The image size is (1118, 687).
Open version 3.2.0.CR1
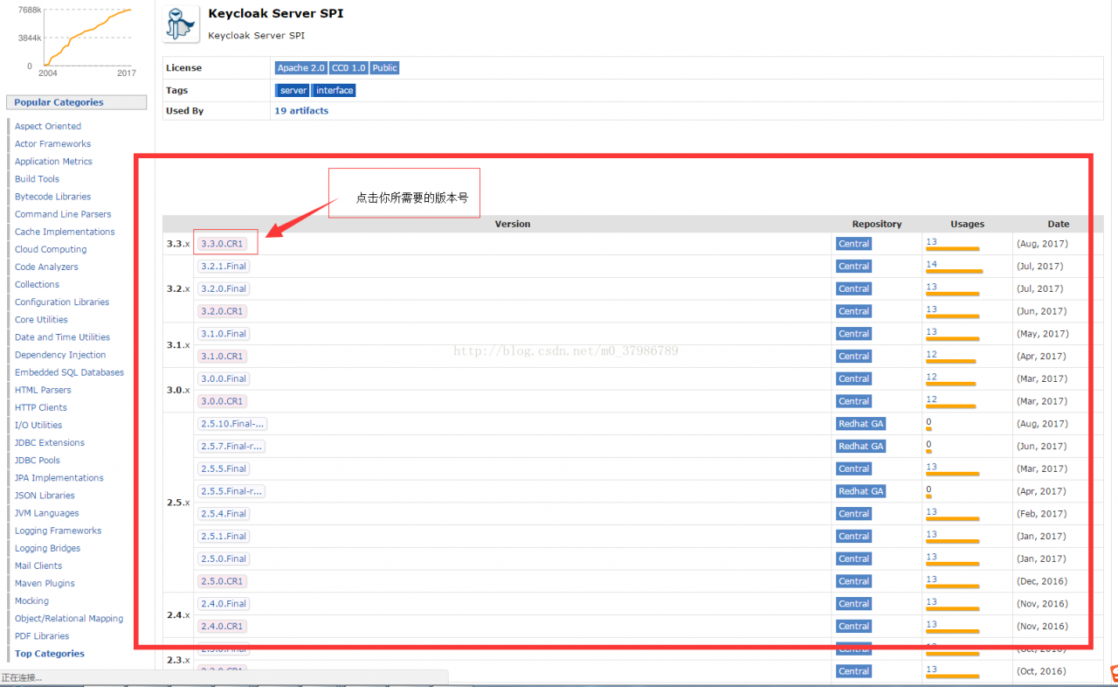tap(222, 311)
